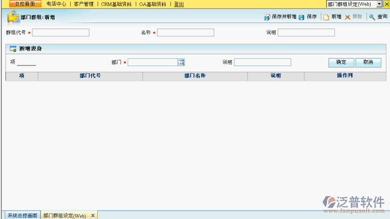Click the 部门代号 column header
This screenshot has width=390, height=219.
click(x=90, y=76)
